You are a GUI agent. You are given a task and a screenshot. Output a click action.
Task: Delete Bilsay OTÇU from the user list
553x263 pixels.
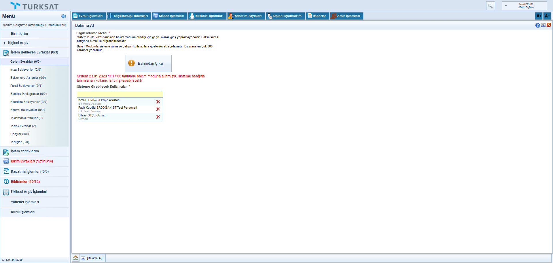point(158,117)
